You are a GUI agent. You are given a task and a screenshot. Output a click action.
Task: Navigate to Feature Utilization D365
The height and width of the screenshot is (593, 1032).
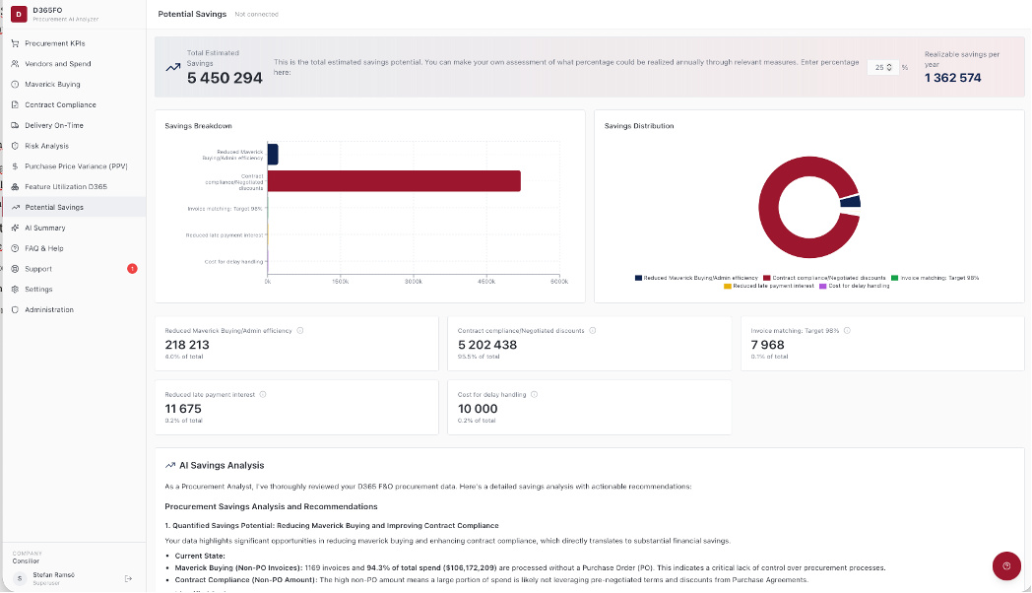pos(66,186)
